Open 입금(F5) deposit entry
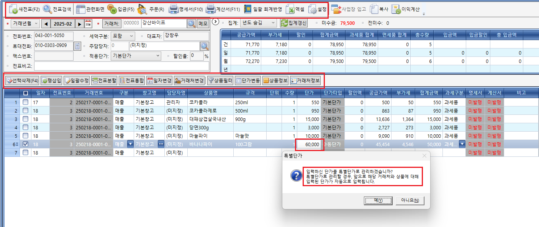 click(x=121, y=9)
